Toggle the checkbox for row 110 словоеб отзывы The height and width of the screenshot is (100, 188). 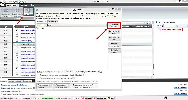(17, 44)
